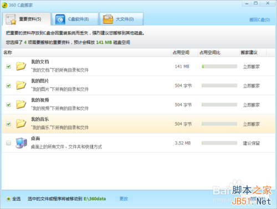Click the 我的图片 folder icon
The height and width of the screenshot is (209, 277).
coord(20,85)
